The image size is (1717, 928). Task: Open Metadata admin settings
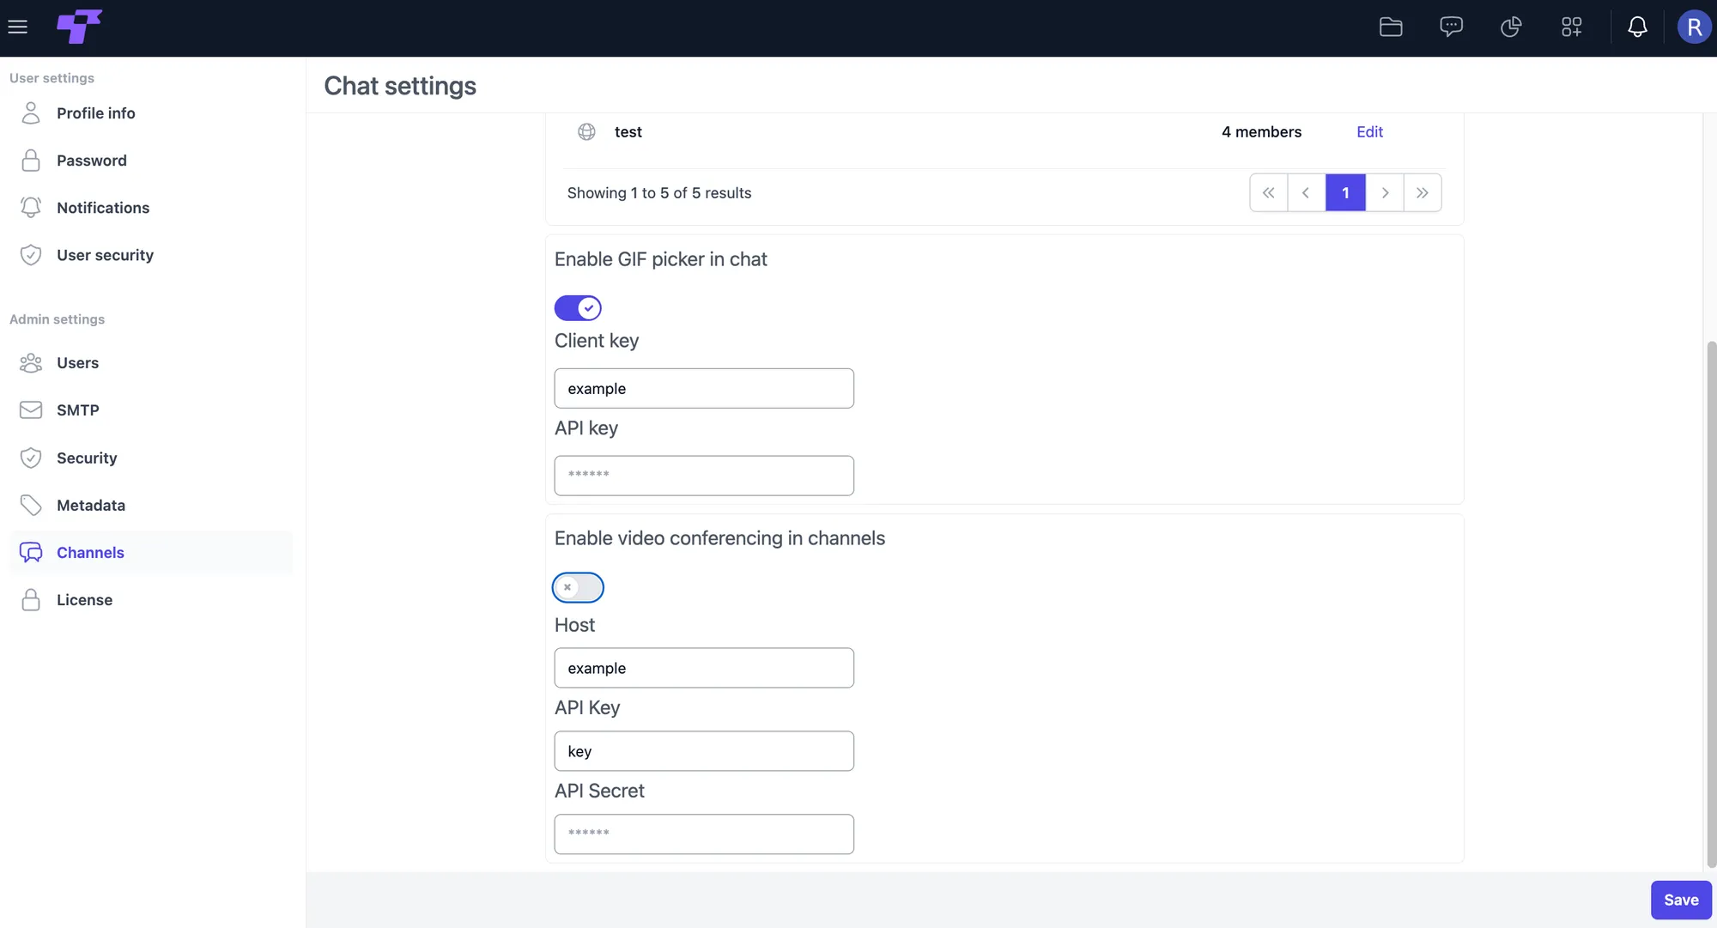pyautogui.click(x=150, y=505)
